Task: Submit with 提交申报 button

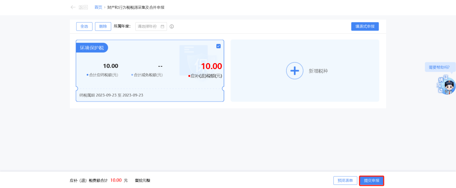Action: point(371,180)
